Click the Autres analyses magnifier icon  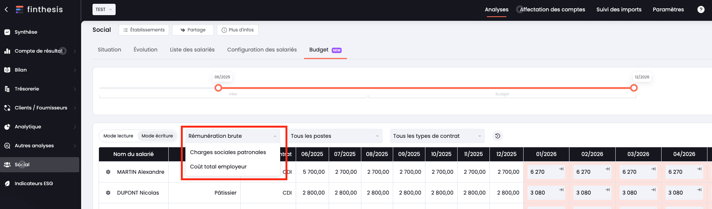(7, 146)
